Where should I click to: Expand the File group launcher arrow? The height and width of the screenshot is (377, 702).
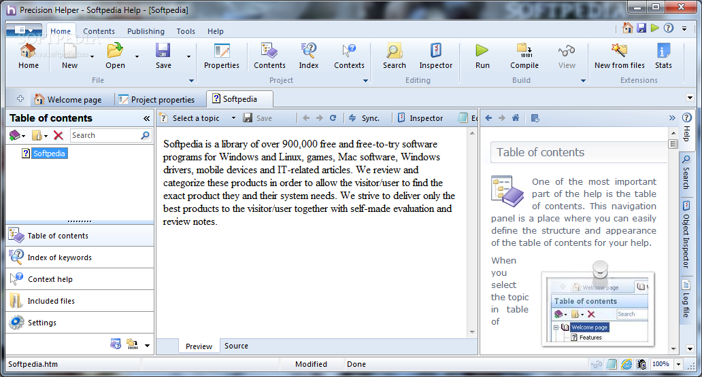click(x=192, y=81)
